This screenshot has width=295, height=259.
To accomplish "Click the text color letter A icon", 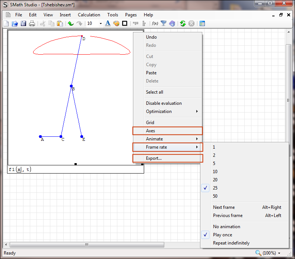I will [x=108, y=23].
